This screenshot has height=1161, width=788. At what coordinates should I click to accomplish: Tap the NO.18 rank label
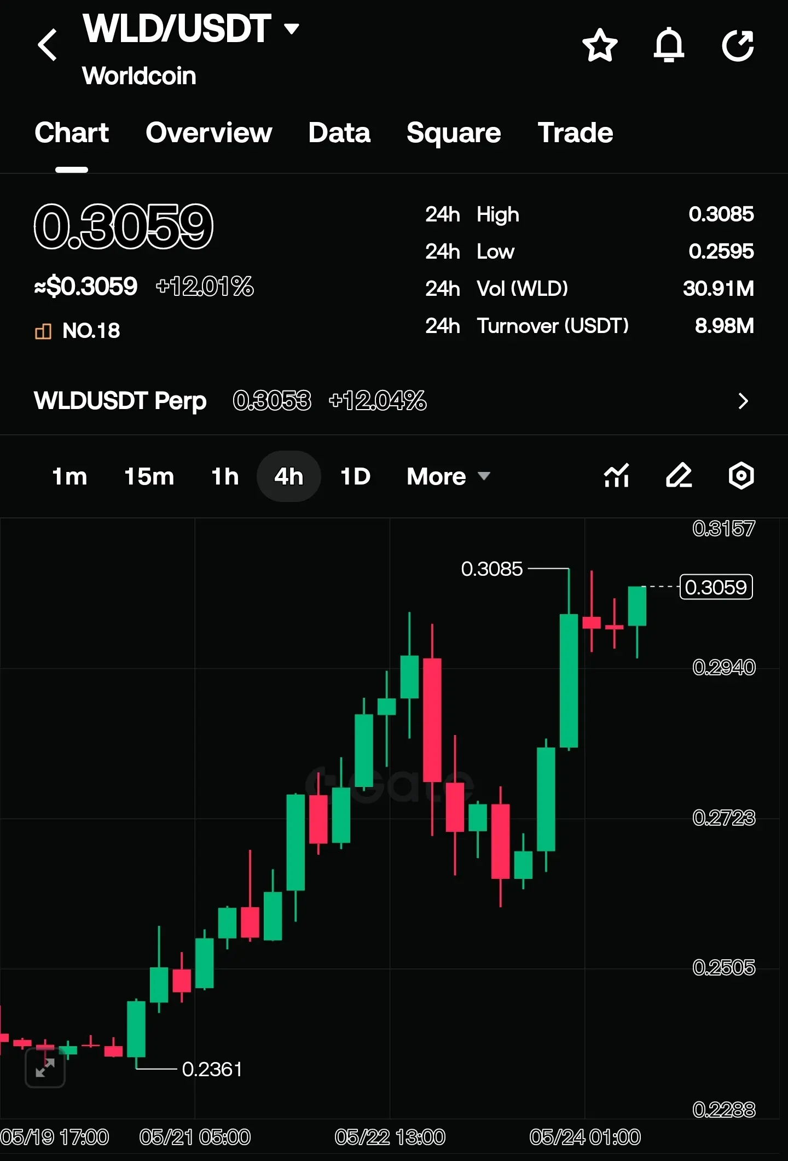[91, 331]
